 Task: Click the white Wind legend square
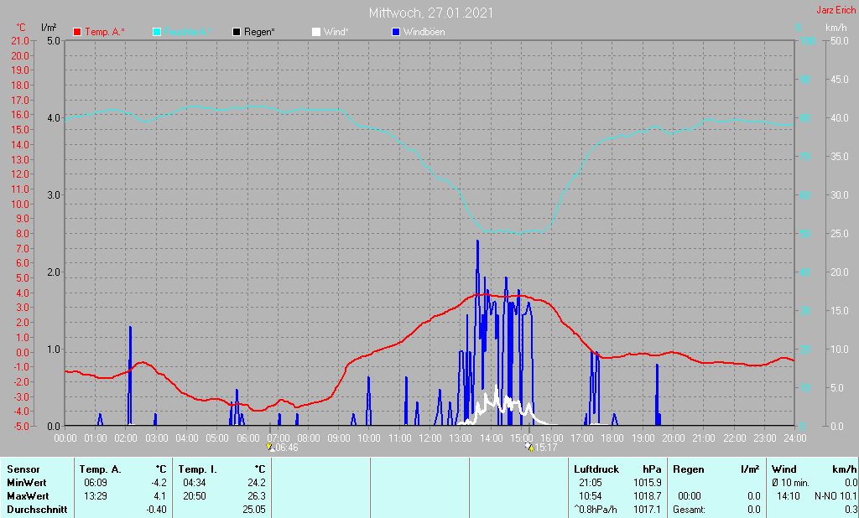pos(315,32)
